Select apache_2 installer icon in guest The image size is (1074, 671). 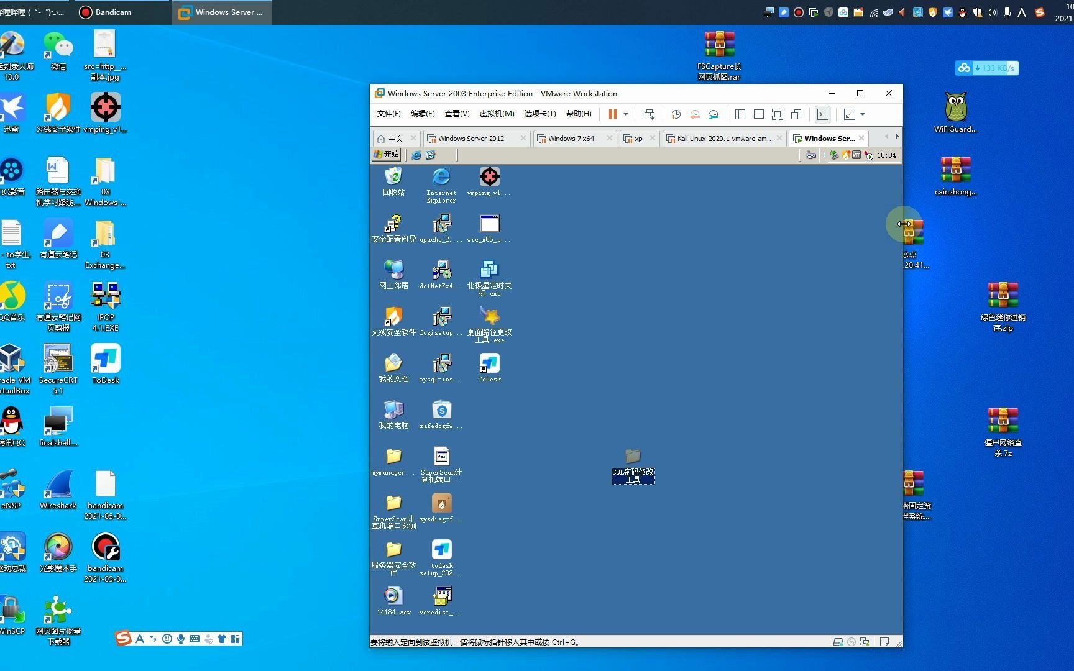pos(441,228)
